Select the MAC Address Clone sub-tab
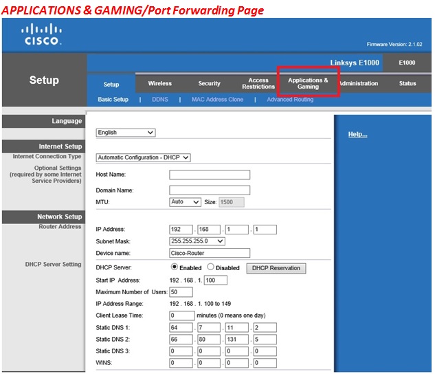Viewport: 435px width, 376px height. pyautogui.click(x=217, y=100)
